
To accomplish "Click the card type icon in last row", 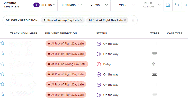I will (154, 95).
